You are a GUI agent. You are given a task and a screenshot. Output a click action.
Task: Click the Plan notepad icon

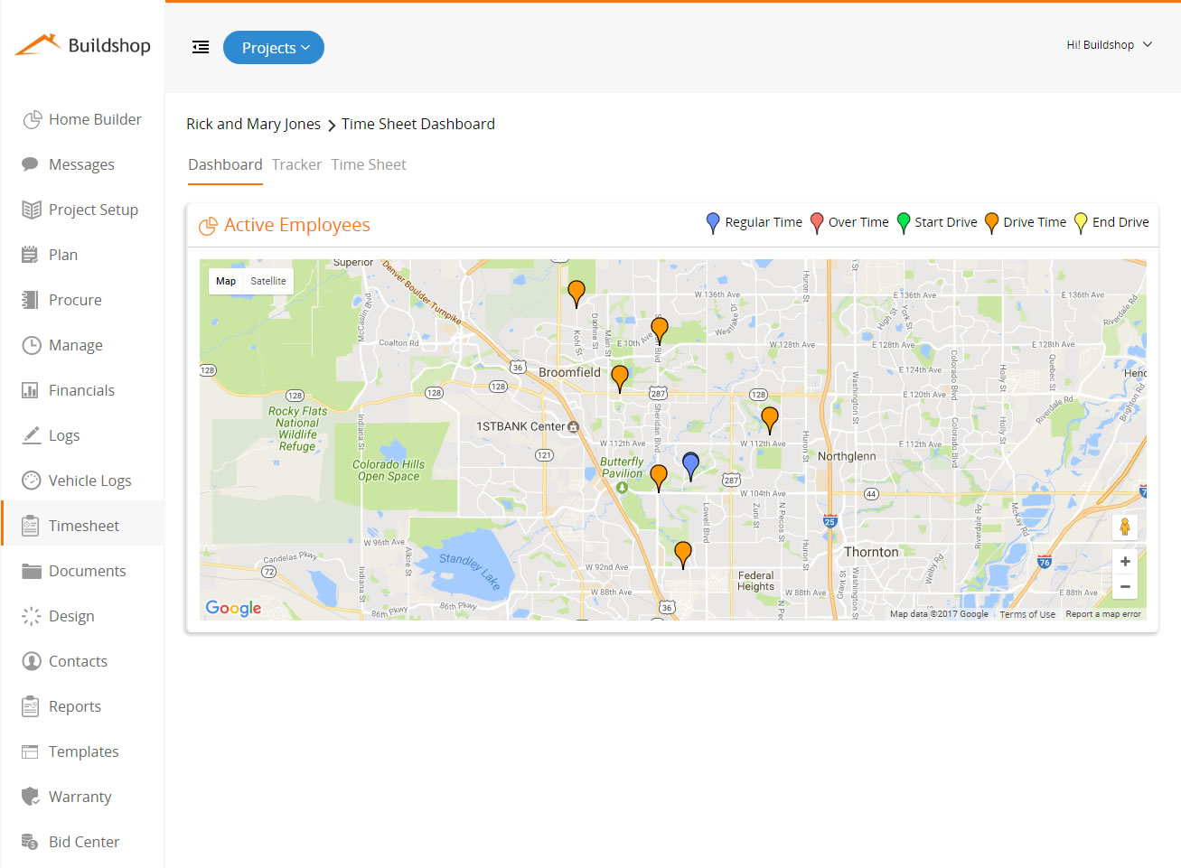31,255
